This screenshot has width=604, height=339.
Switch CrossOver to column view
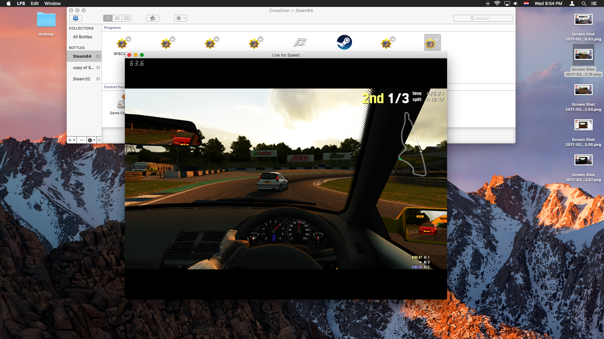(x=127, y=18)
